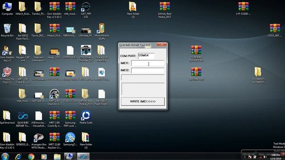Select the HDmovies Housefull file icon

pyautogui.click(x=39, y=119)
